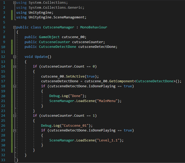Click line number 33 in the gutter
The width and height of the screenshot is (185, 163).
3,160
